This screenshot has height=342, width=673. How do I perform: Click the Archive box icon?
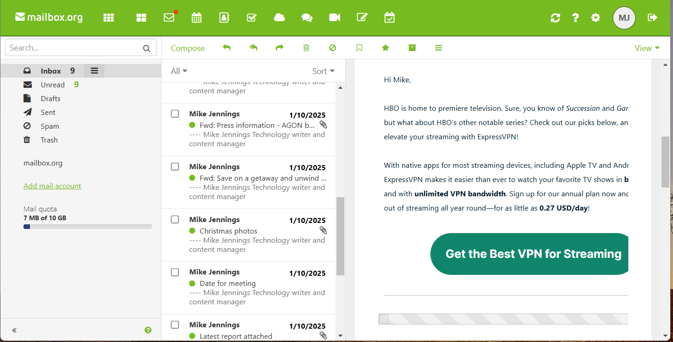point(412,48)
